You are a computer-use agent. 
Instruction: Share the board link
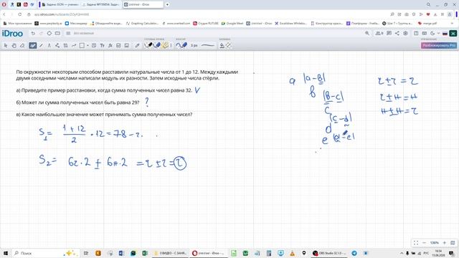(397, 34)
